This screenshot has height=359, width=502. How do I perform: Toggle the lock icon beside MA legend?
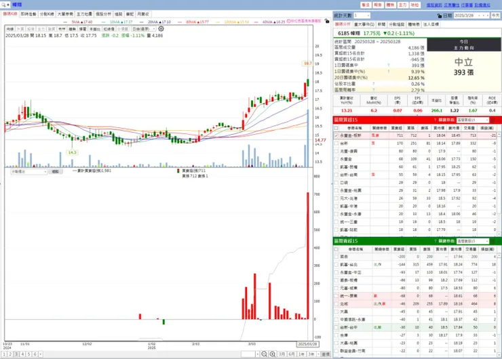(x=326, y=21)
